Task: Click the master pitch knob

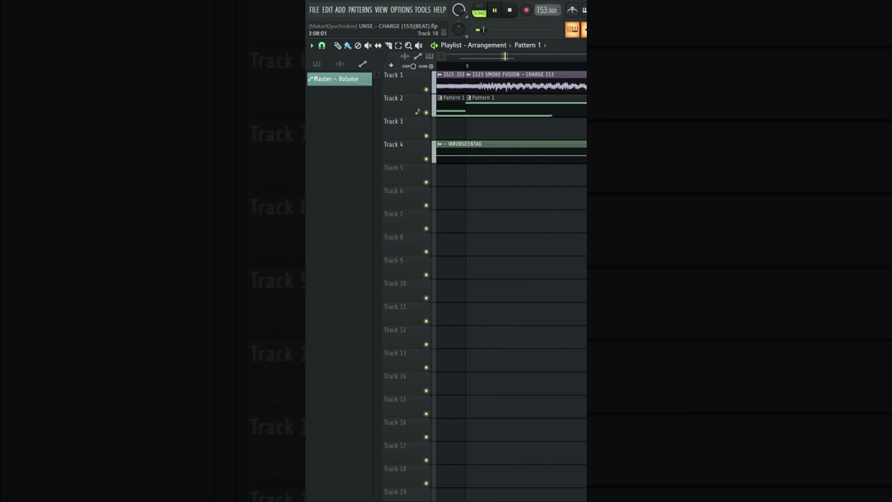Action: 459,29
